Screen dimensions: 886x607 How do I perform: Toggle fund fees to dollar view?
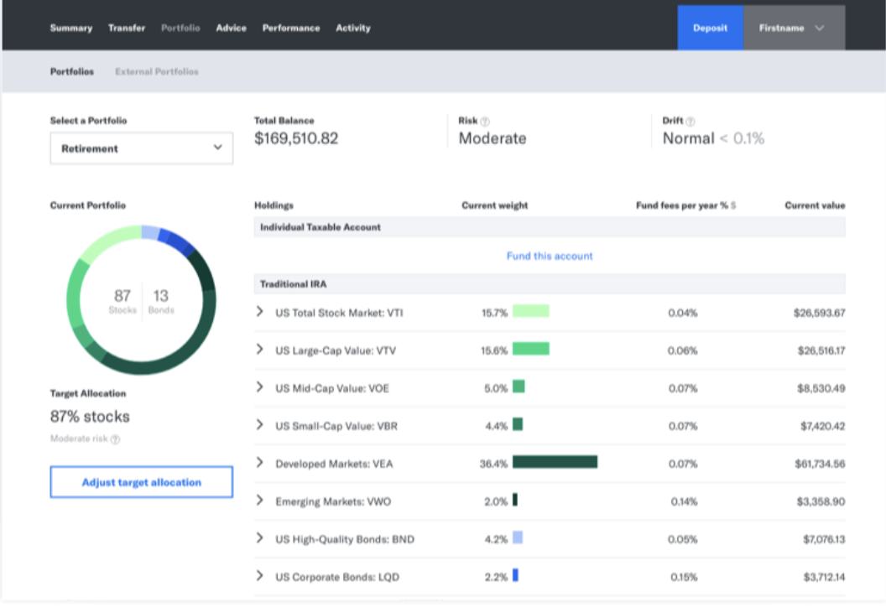click(732, 205)
